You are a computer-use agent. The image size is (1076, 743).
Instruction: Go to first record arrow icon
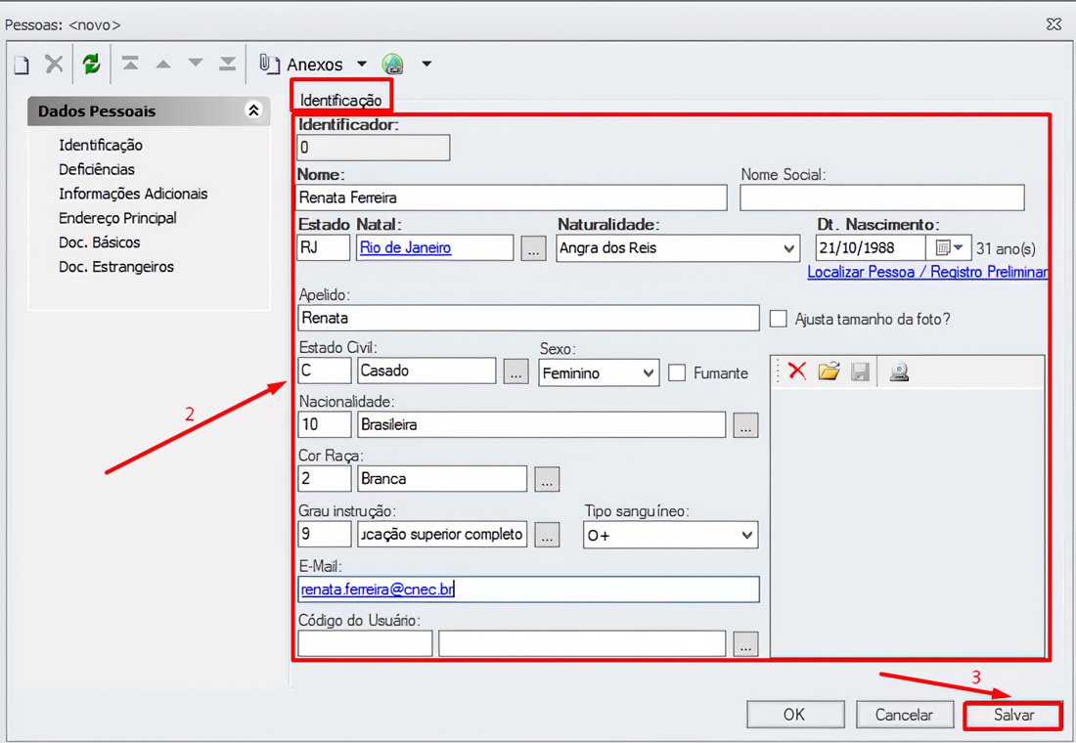coord(130,65)
